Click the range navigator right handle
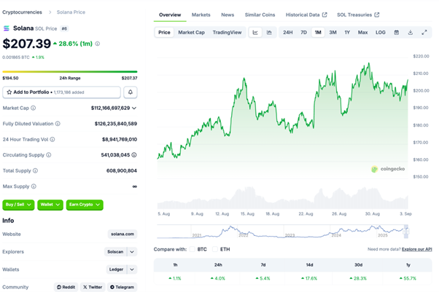The height and width of the screenshot is (292, 439). [406, 232]
